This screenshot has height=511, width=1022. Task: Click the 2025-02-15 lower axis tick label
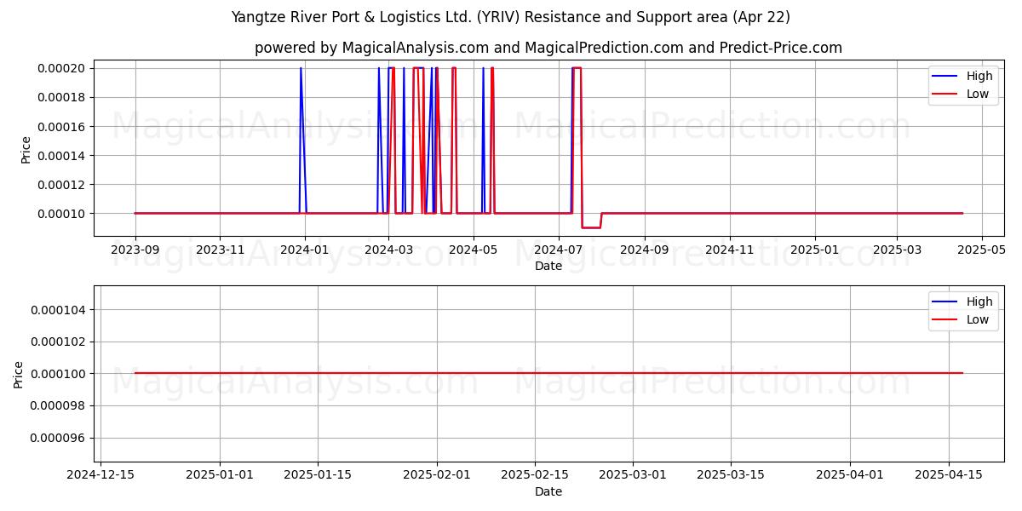[535, 475]
